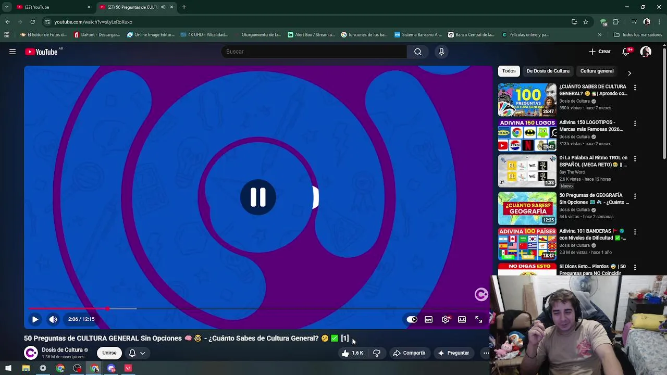Viewport: 667px width, 375px height.
Task: Open the tab search dropdown arrow
Action: click(7, 7)
